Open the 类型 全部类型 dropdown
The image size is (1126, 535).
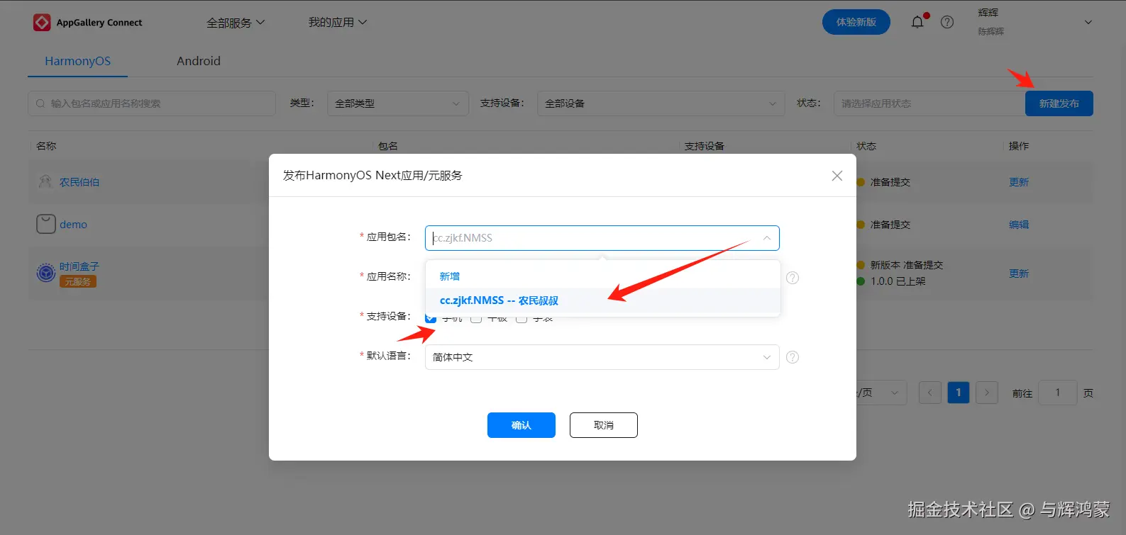pos(398,103)
